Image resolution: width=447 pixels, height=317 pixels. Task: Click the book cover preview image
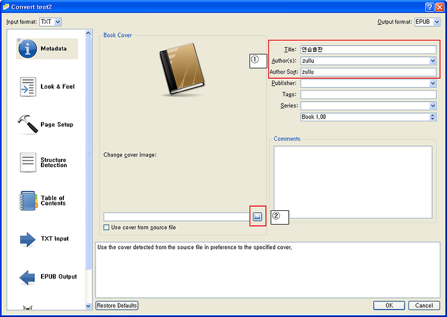pos(182,69)
